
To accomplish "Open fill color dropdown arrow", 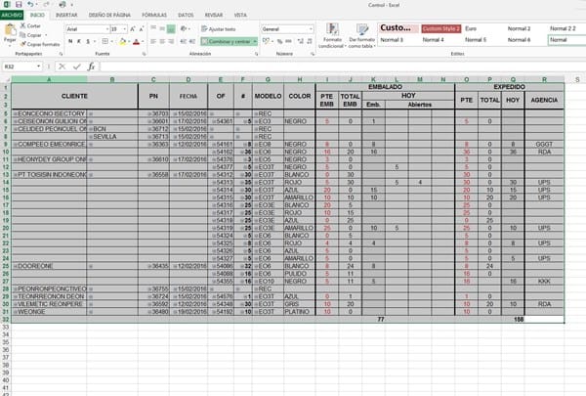I will [x=129, y=41].
